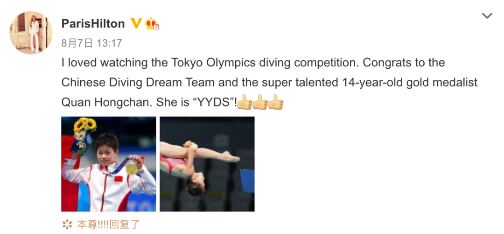Screen dimensions: 504x234
Task: Open the post timestamp 8月7日 13:17
Action: (x=91, y=43)
